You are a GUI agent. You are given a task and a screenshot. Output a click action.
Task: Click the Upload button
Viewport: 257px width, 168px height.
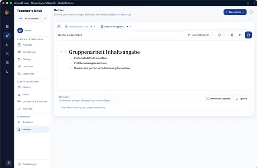[241, 99]
